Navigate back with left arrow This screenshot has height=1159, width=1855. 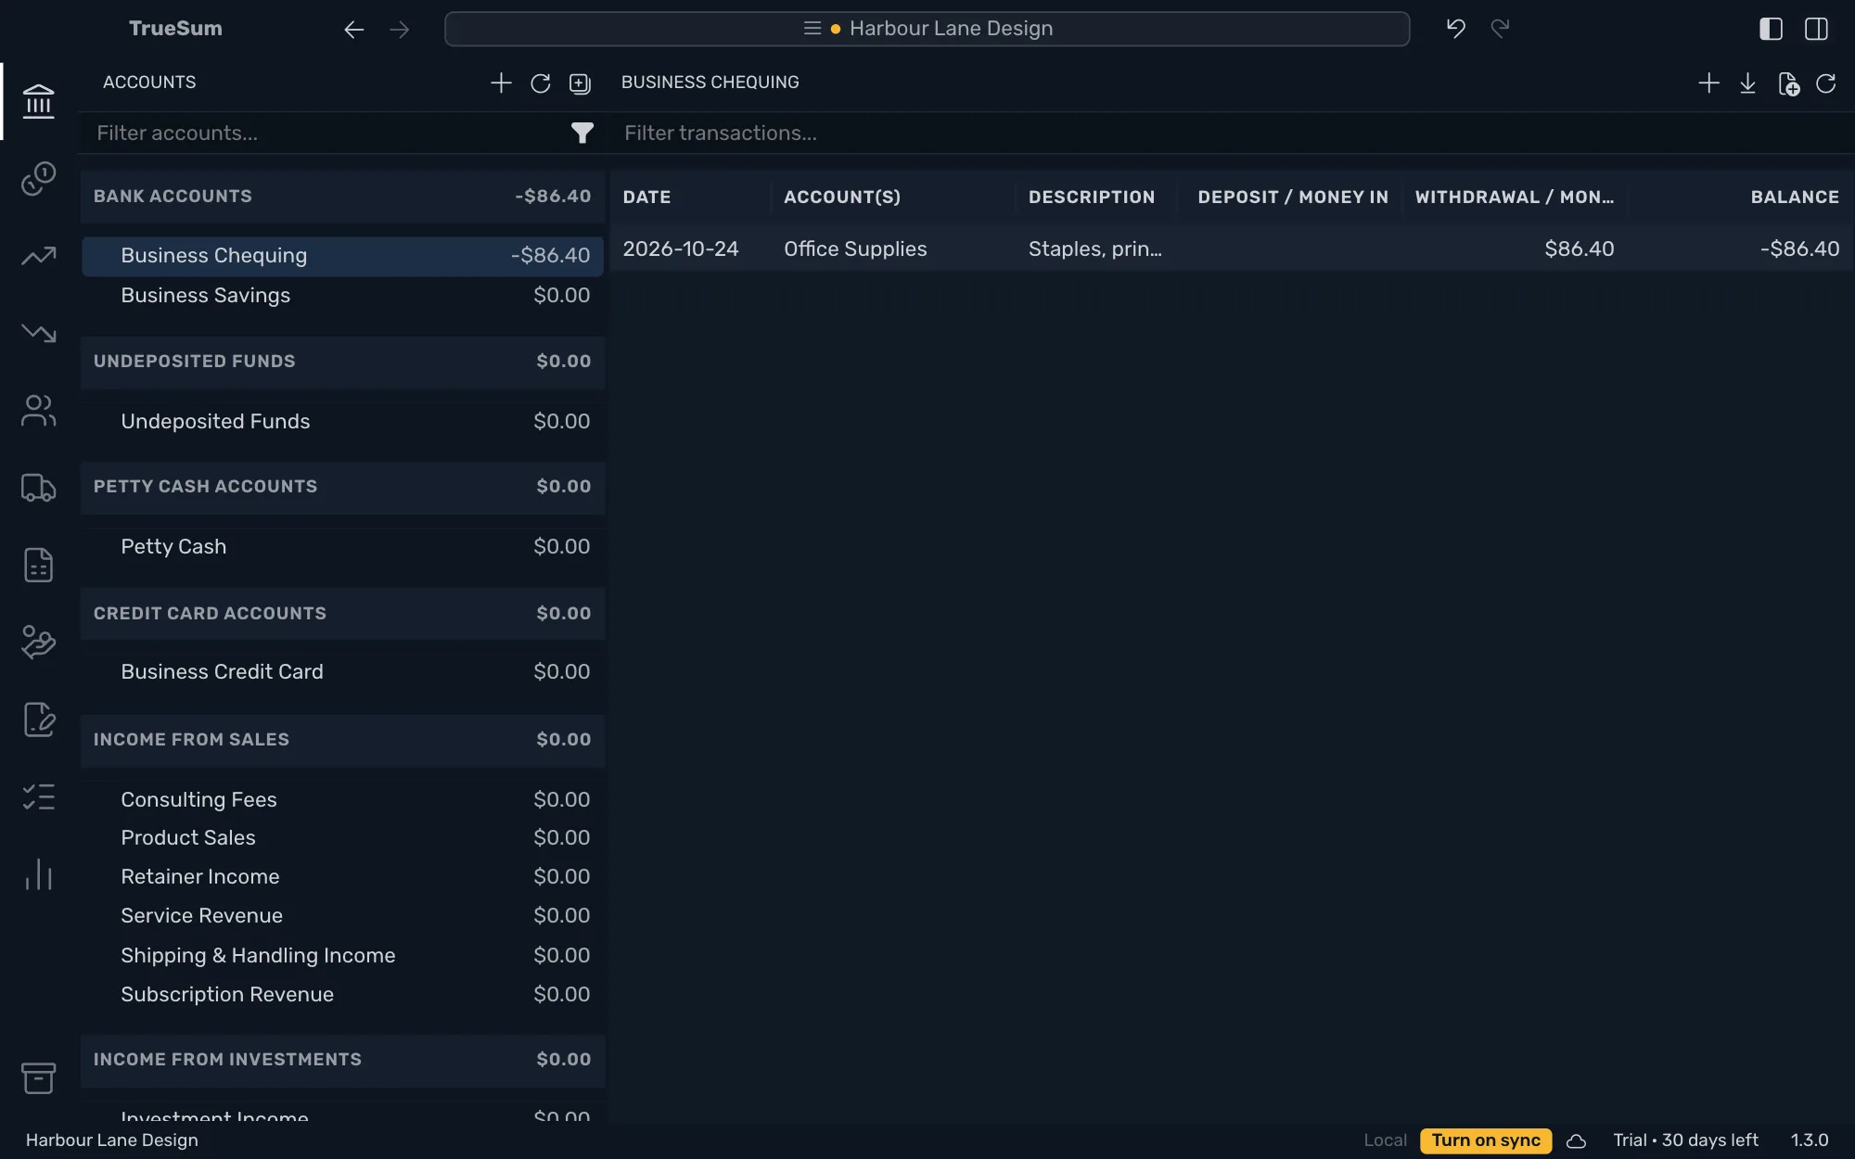(x=353, y=30)
